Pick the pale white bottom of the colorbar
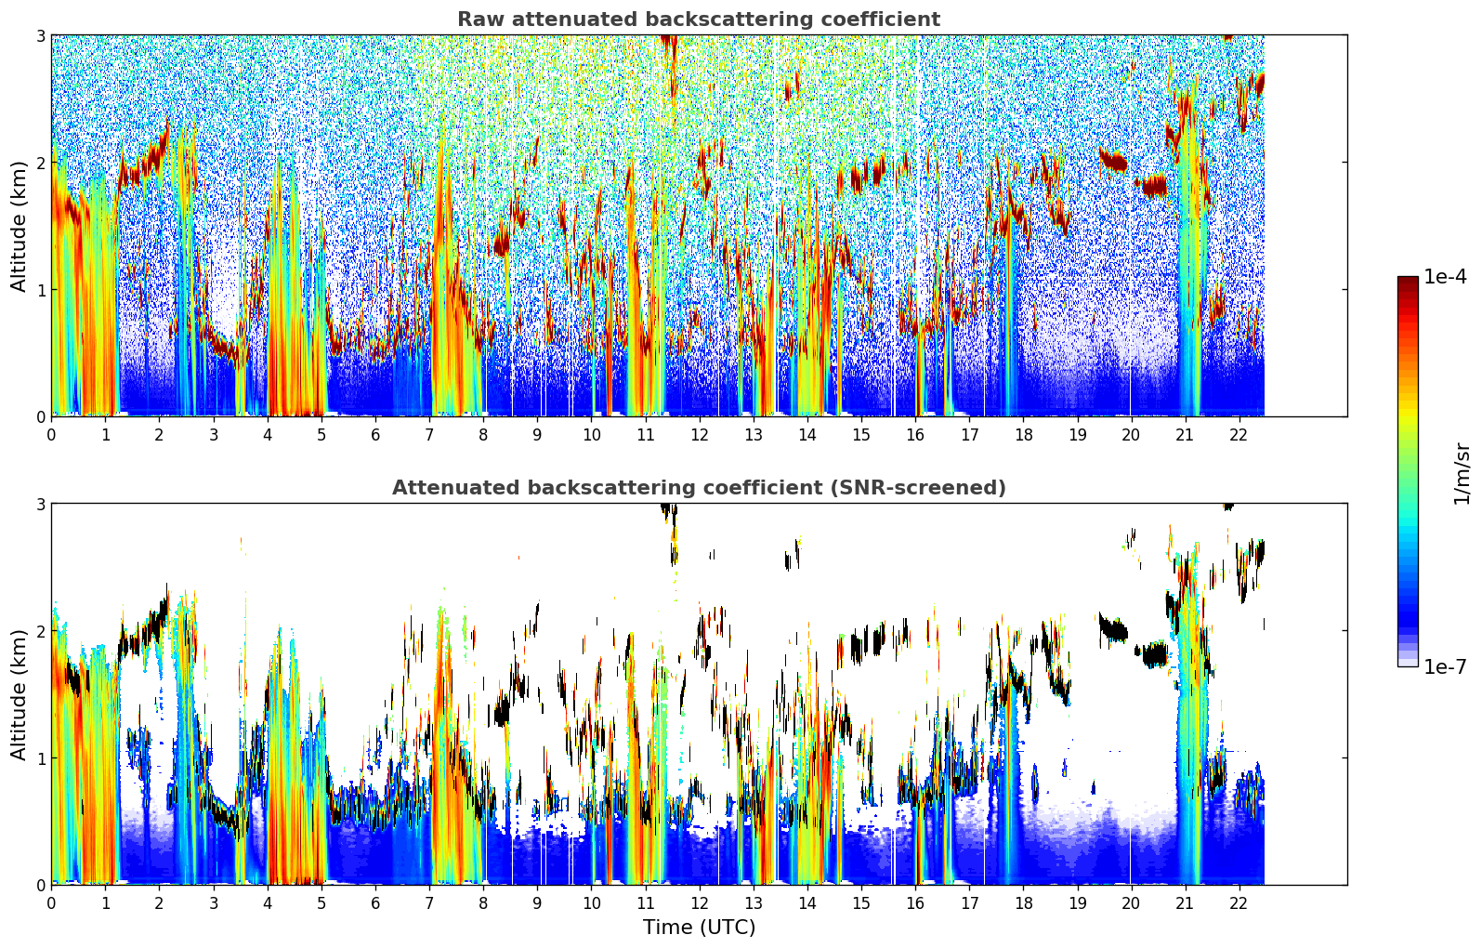This screenshot has height=948, width=1482. pyautogui.click(x=1408, y=663)
